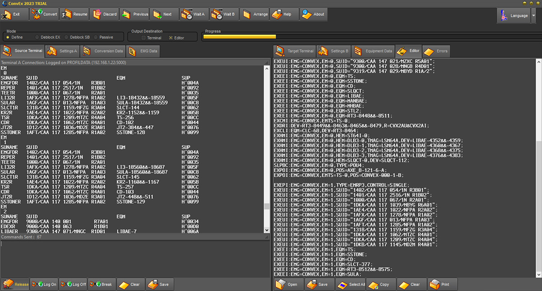Click the command input field
Image resolution: width=542 pixels, height=291 pixels.
(135, 258)
